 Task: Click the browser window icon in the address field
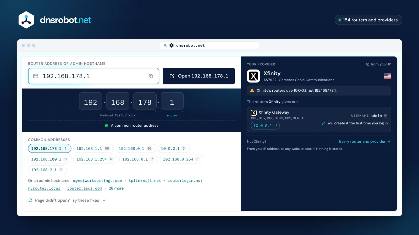coord(36,76)
